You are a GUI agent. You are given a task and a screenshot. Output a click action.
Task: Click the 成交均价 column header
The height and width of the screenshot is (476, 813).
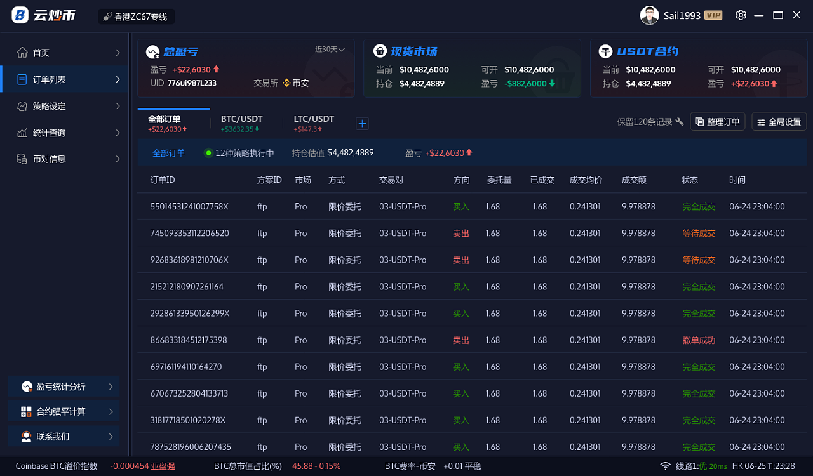click(x=586, y=180)
